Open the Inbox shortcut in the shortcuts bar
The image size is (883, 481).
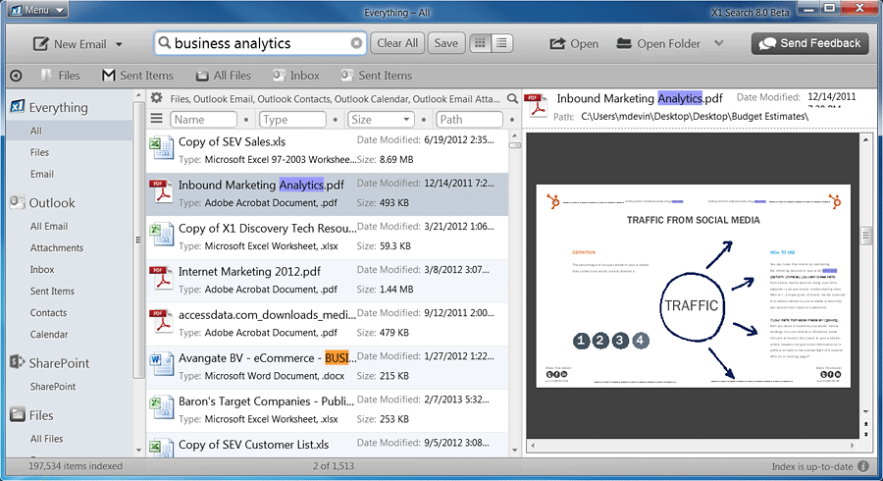point(295,76)
